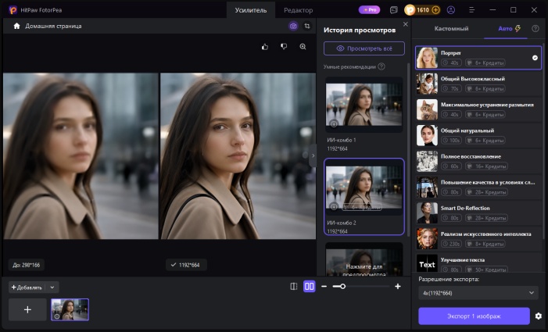Collapse the history panel side arrow

tap(313, 155)
